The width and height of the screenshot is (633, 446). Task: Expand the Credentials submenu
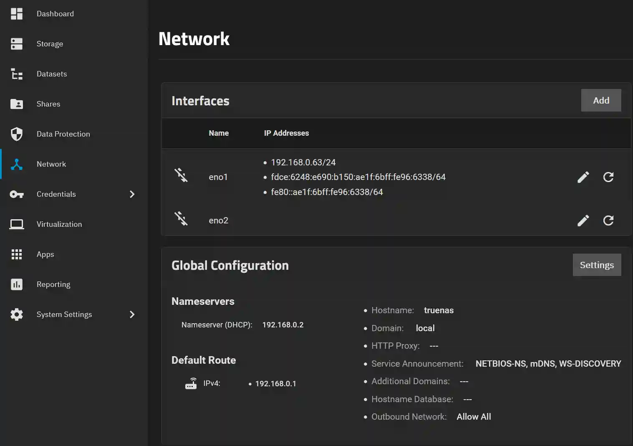(x=132, y=194)
